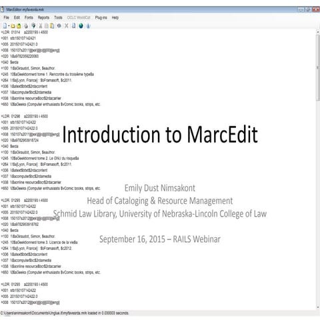
Task: Delete using the X toolbar icon
Action: click(66, 26)
